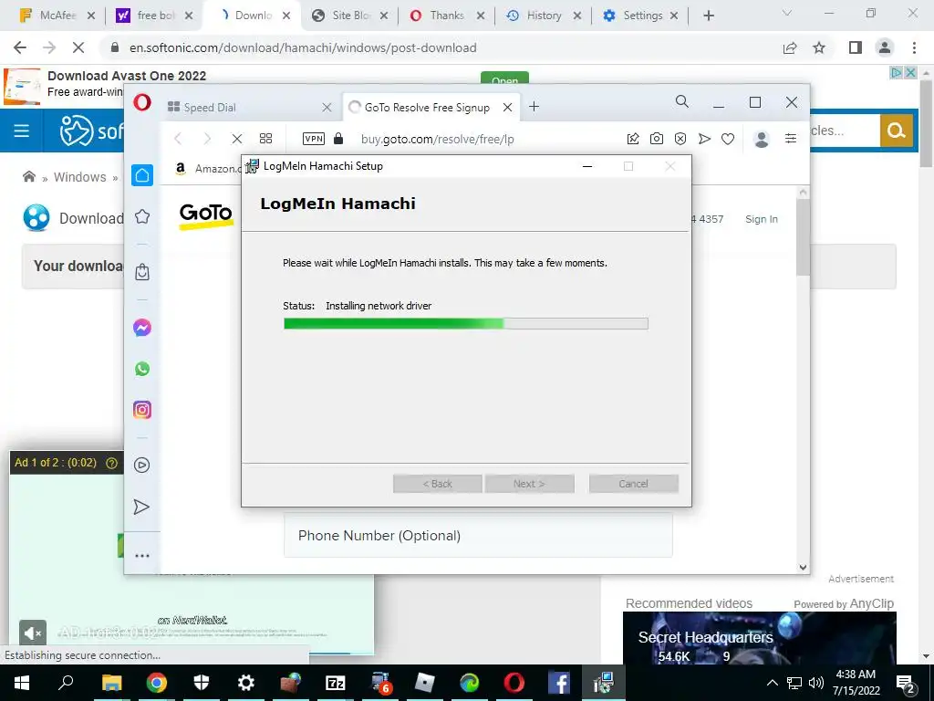This screenshot has height=701, width=934.
Task: Click Opera edit page icon in address bar
Action: 633,139
